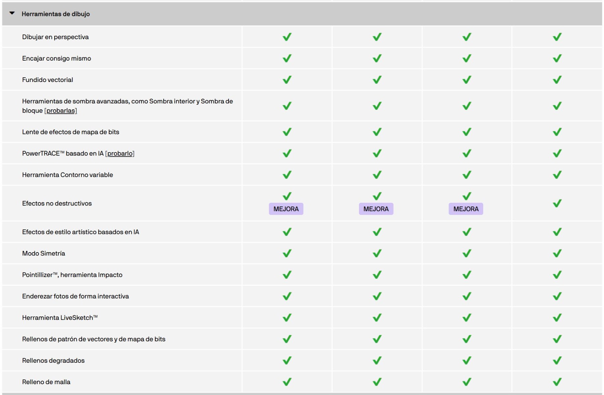Select the 'PowerTRACE basado en IA' text

[x=63, y=153]
